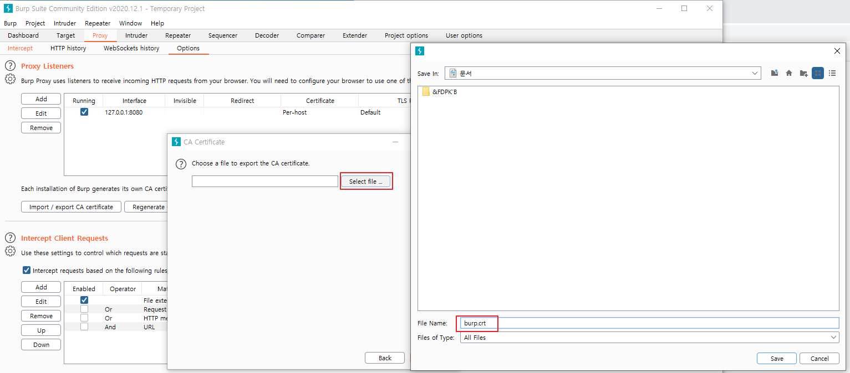The image size is (850, 373).
Task: Switch save dialog to list view
Action: pos(832,73)
